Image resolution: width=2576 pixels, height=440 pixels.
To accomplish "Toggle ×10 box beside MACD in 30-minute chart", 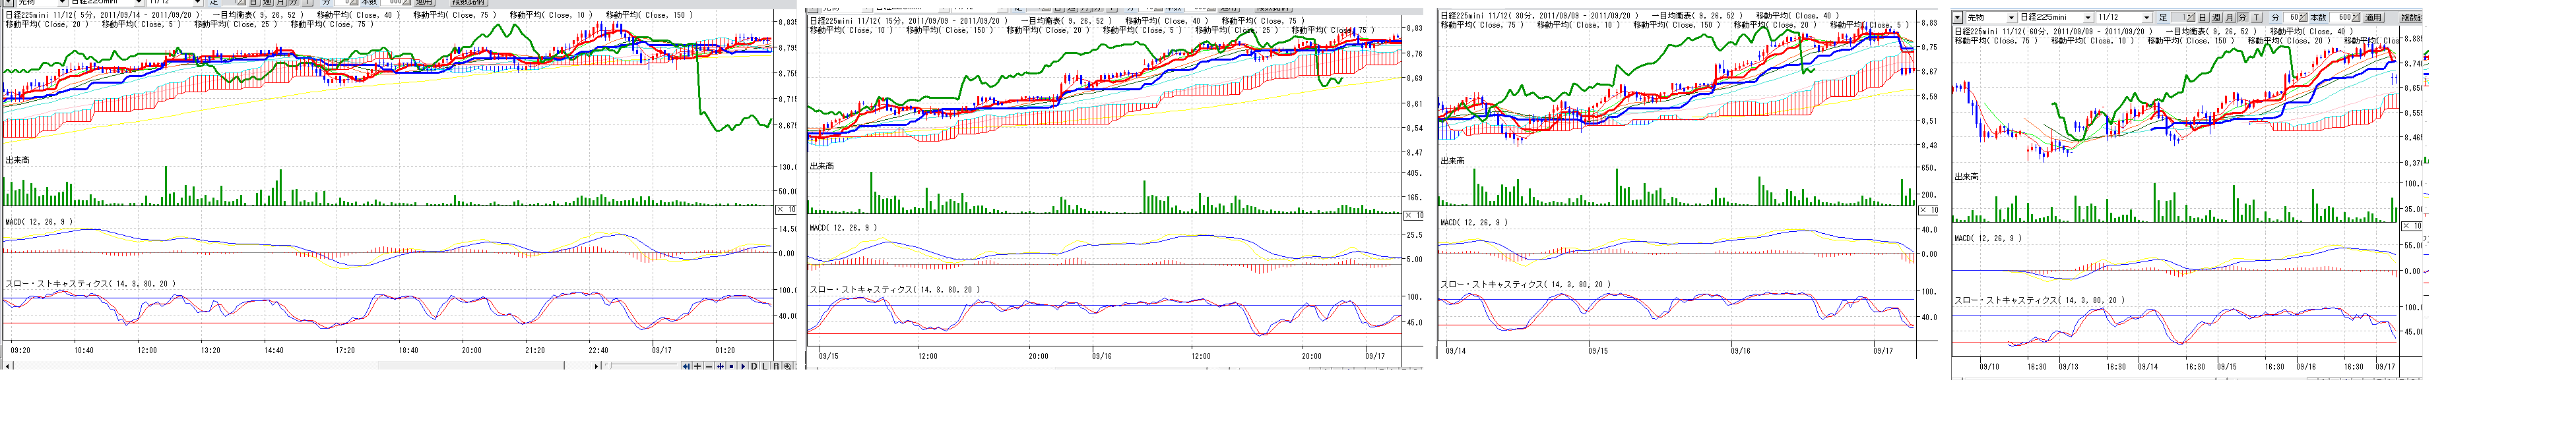I will click(1927, 211).
